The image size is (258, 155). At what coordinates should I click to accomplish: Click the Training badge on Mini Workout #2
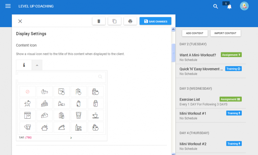[234, 144]
